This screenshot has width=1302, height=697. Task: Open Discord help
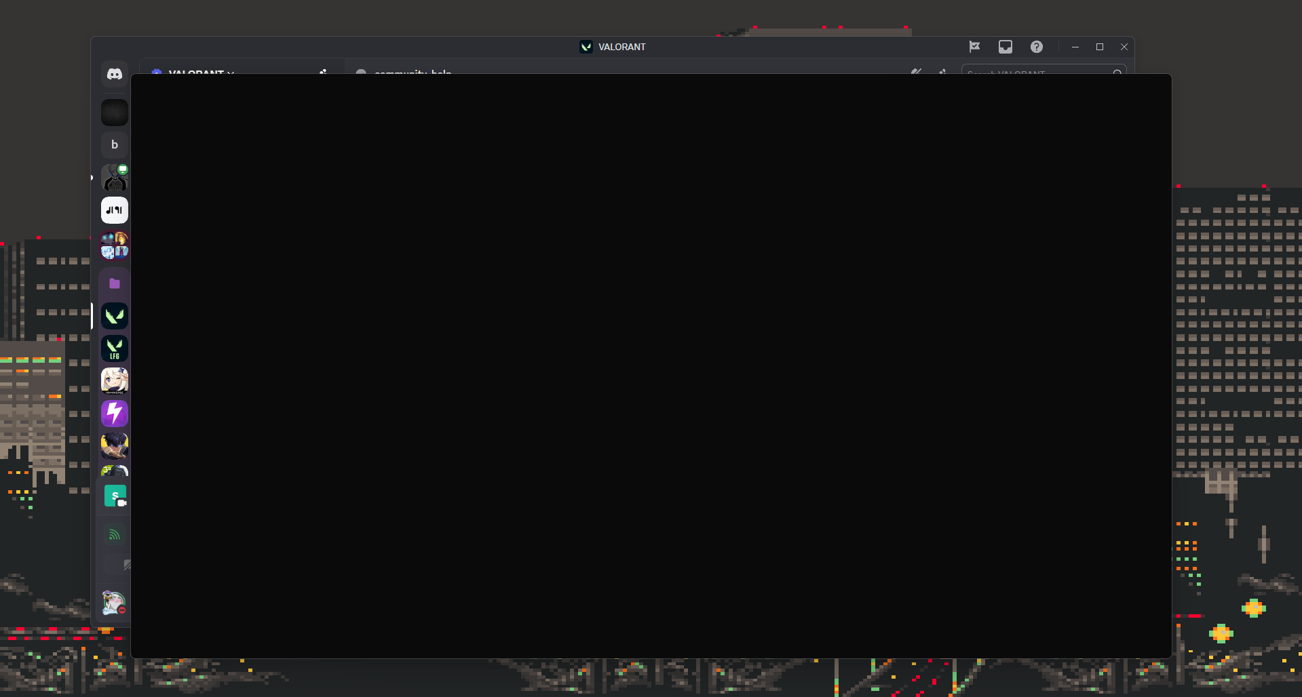tap(1037, 47)
